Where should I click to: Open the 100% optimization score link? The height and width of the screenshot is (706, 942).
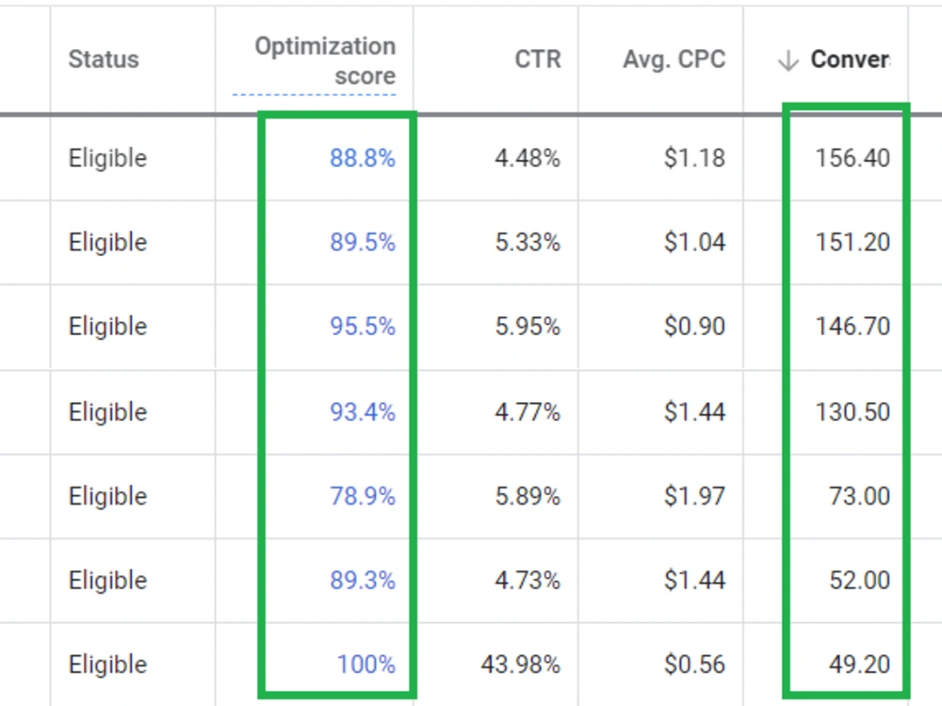point(365,665)
